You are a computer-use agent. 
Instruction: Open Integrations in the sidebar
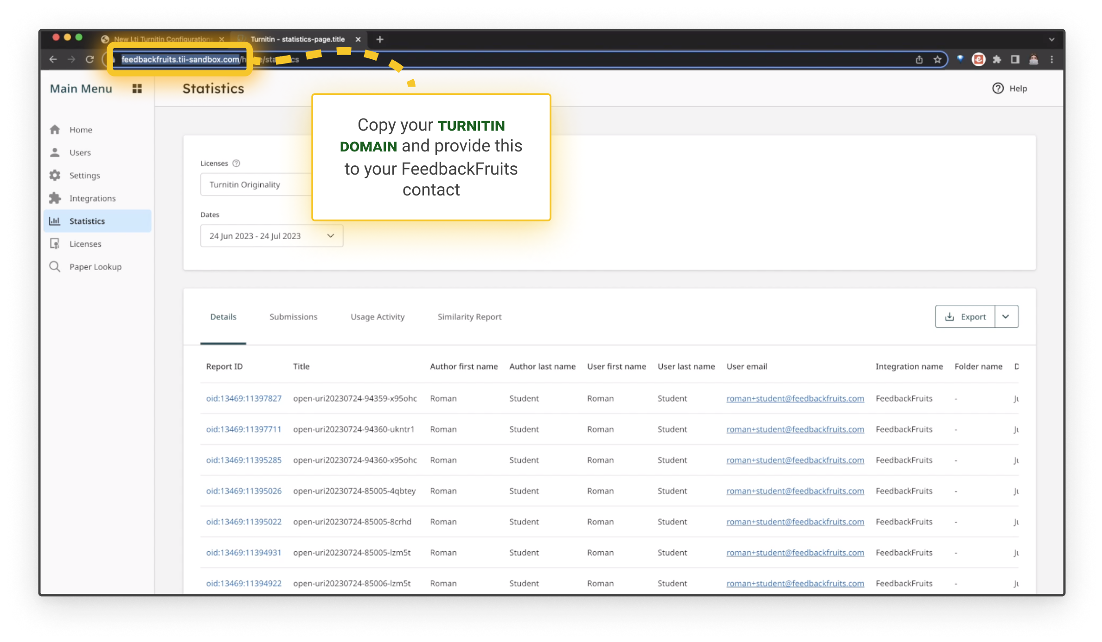97,198
